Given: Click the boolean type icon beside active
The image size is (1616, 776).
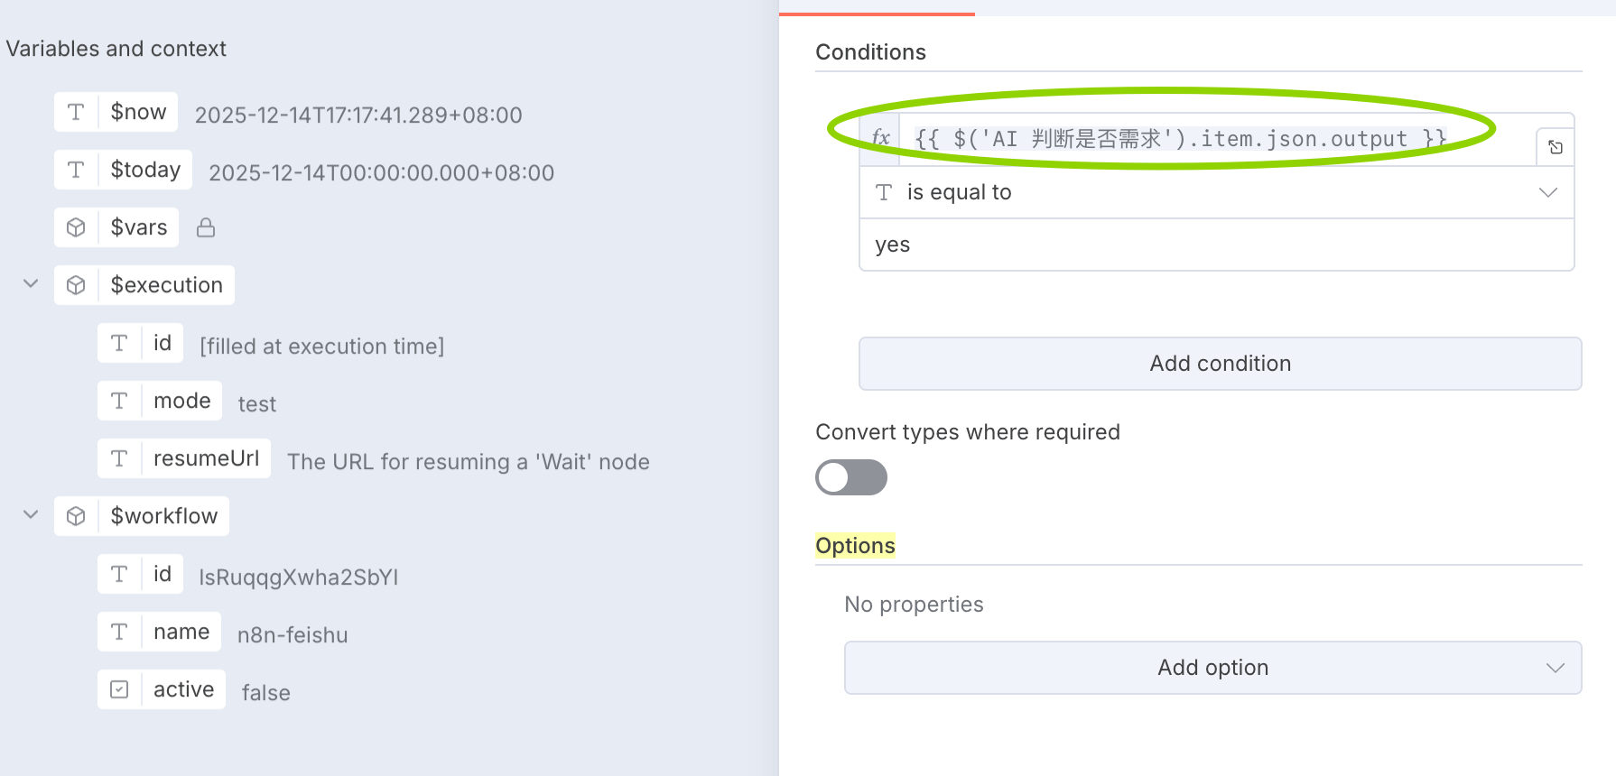Looking at the screenshot, I should 119,689.
